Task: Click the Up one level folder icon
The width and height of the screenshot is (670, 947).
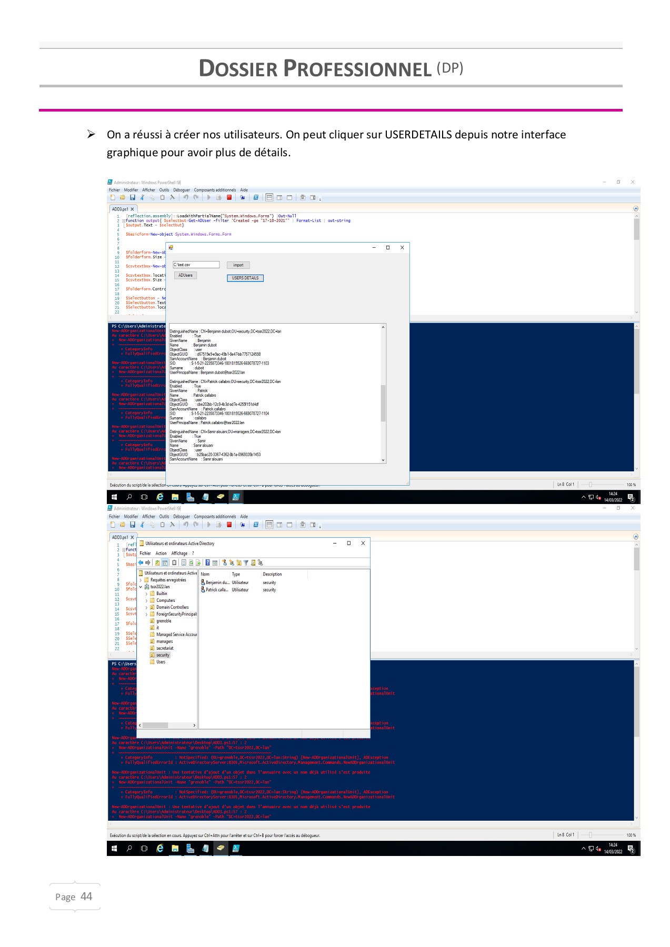Action: 157,562
